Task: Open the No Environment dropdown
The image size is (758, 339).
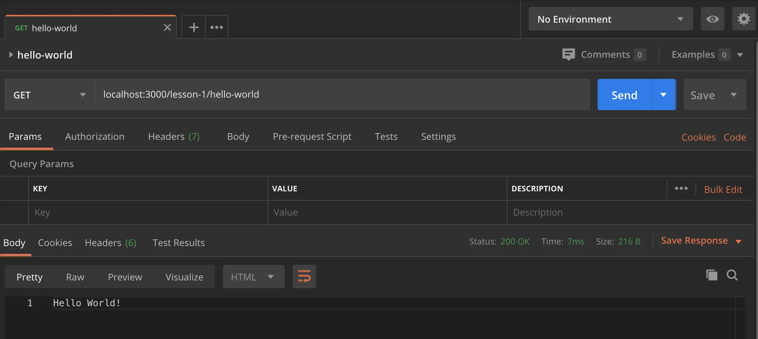Action: point(610,19)
